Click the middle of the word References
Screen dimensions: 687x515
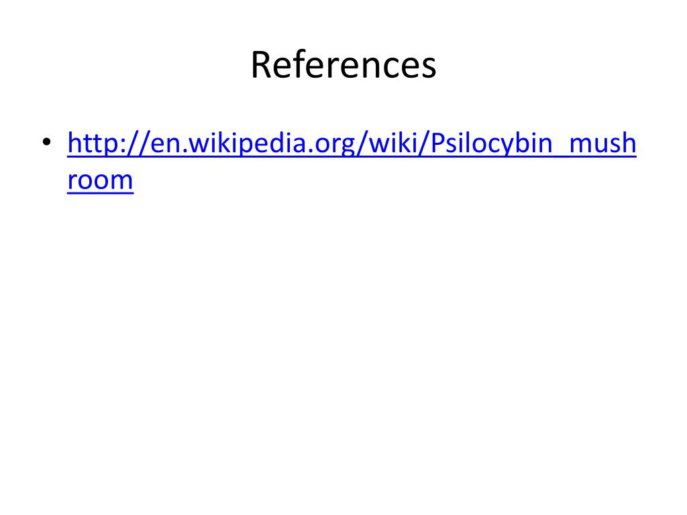[x=343, y=64]
